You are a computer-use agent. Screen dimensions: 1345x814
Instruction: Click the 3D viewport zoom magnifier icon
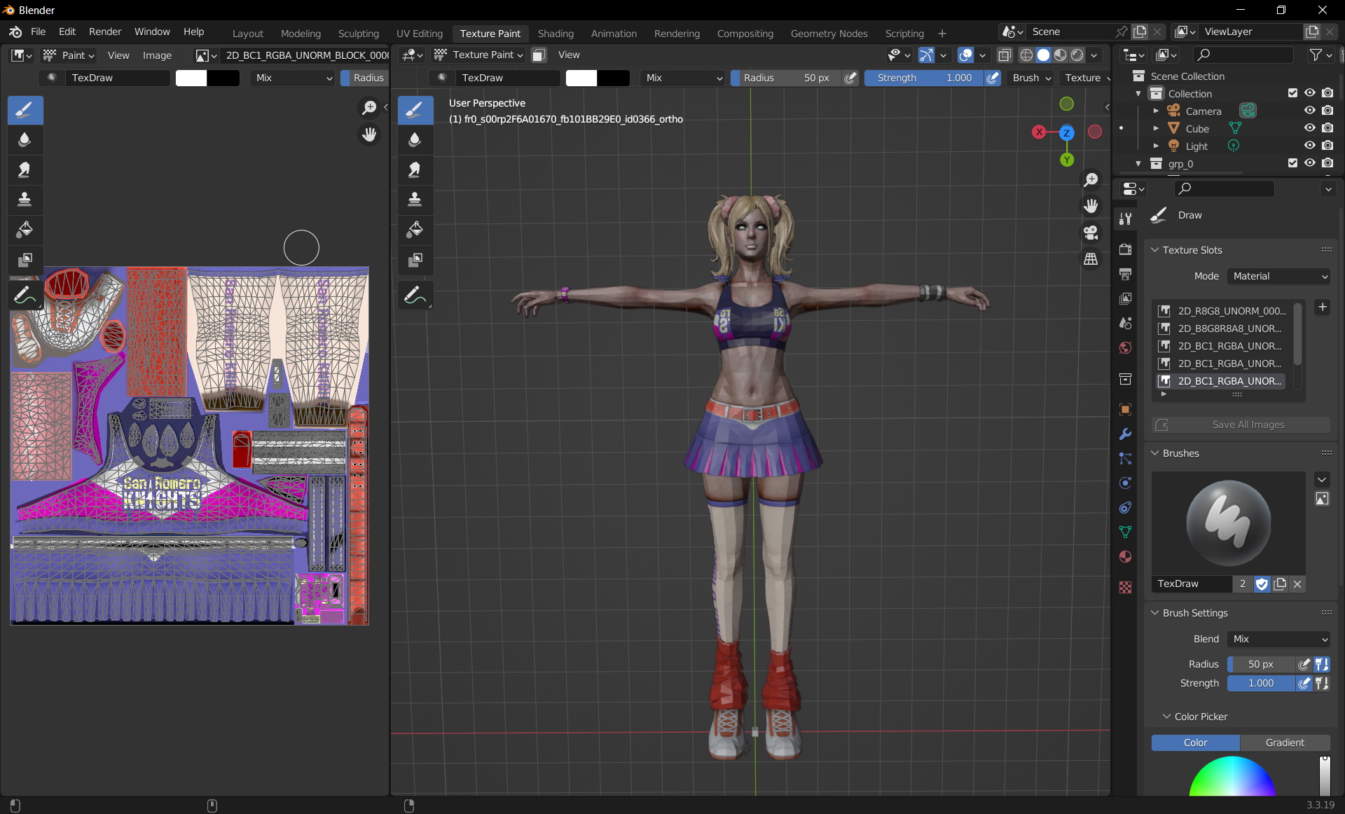click(x=1091, y=180)
